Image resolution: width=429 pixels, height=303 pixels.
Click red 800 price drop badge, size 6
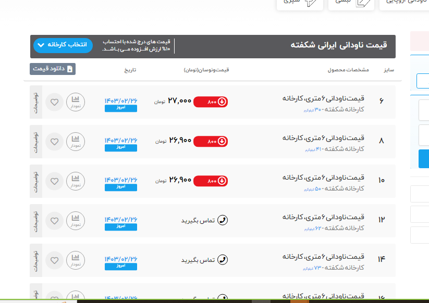pos(211,102)
